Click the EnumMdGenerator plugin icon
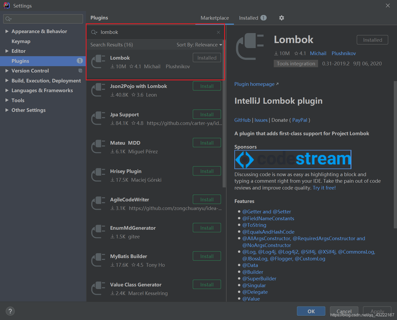 pos(98,232)
